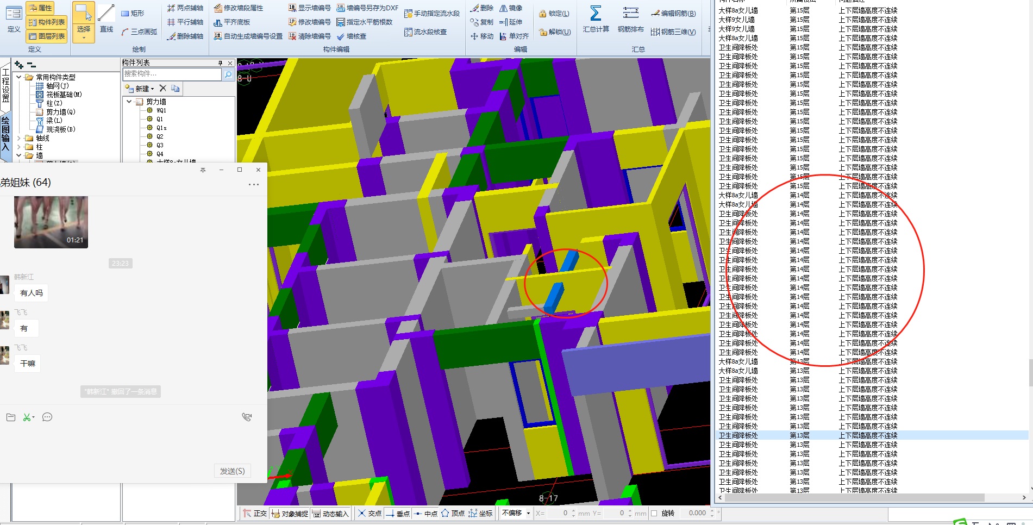Toggle 正交 orthogonal mode
The height and width of the screenshot is (525, 1033).
(x=255, y=513)
